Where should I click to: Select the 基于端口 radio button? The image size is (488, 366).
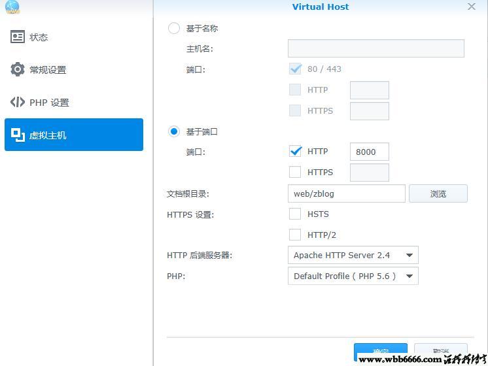(x=173, y=131)
